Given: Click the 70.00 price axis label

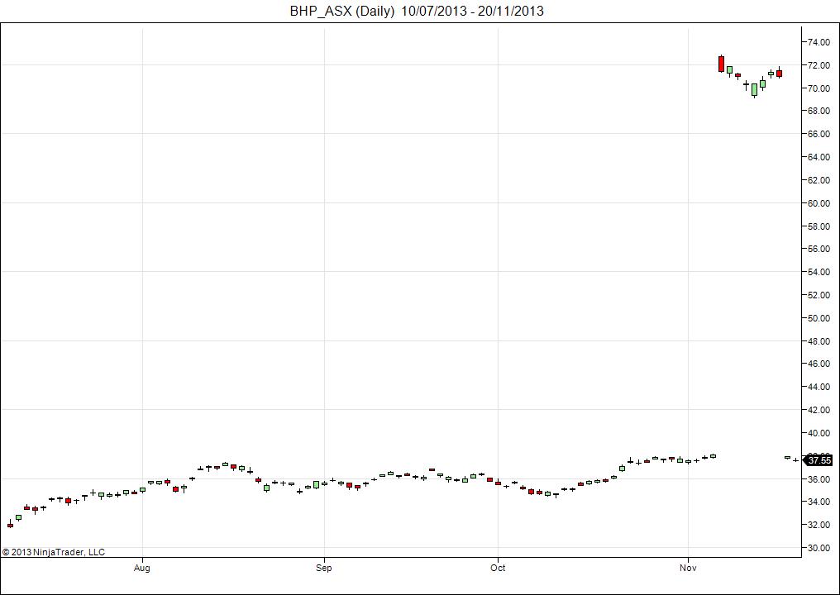Looking at the screenshot, I should point(819,88).
